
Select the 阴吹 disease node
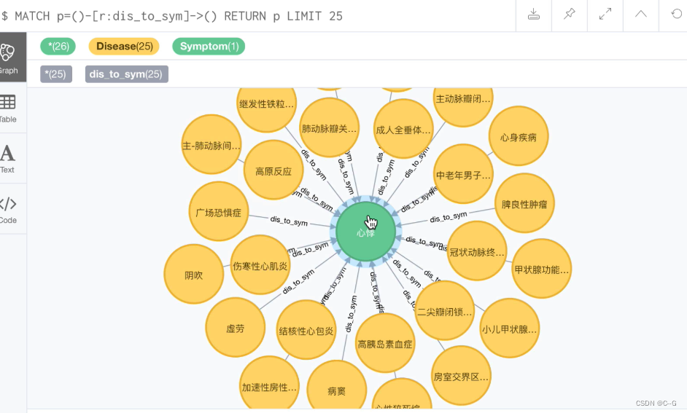click(194, 275)
